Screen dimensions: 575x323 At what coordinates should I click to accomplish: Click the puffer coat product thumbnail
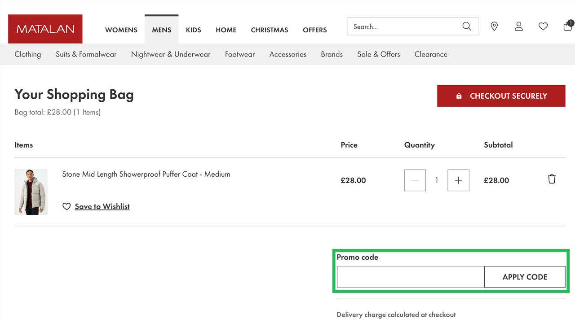pos(31,192)
